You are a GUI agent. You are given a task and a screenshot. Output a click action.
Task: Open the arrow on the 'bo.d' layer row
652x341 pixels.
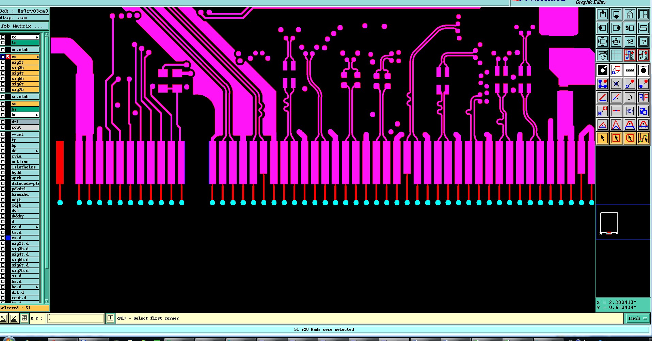(37, 287)
